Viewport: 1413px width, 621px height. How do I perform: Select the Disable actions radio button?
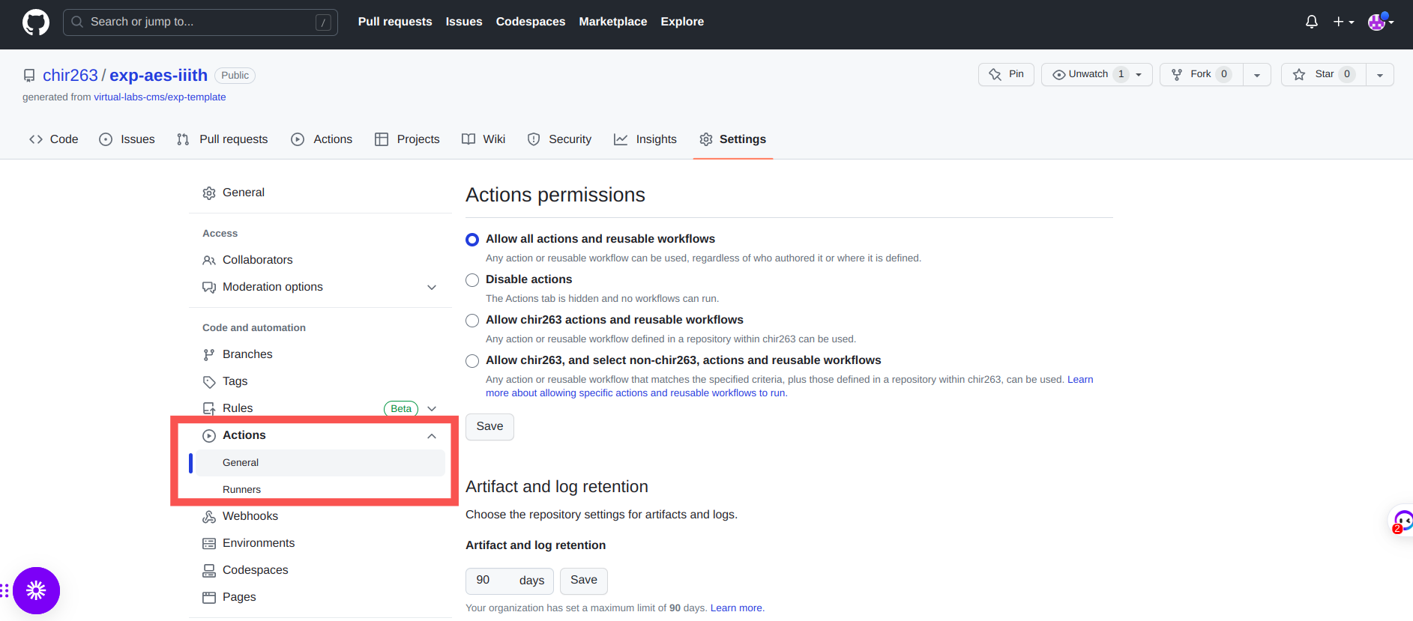(x=472, y=280)
